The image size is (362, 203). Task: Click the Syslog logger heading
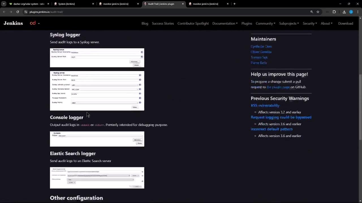pos(65,35)
